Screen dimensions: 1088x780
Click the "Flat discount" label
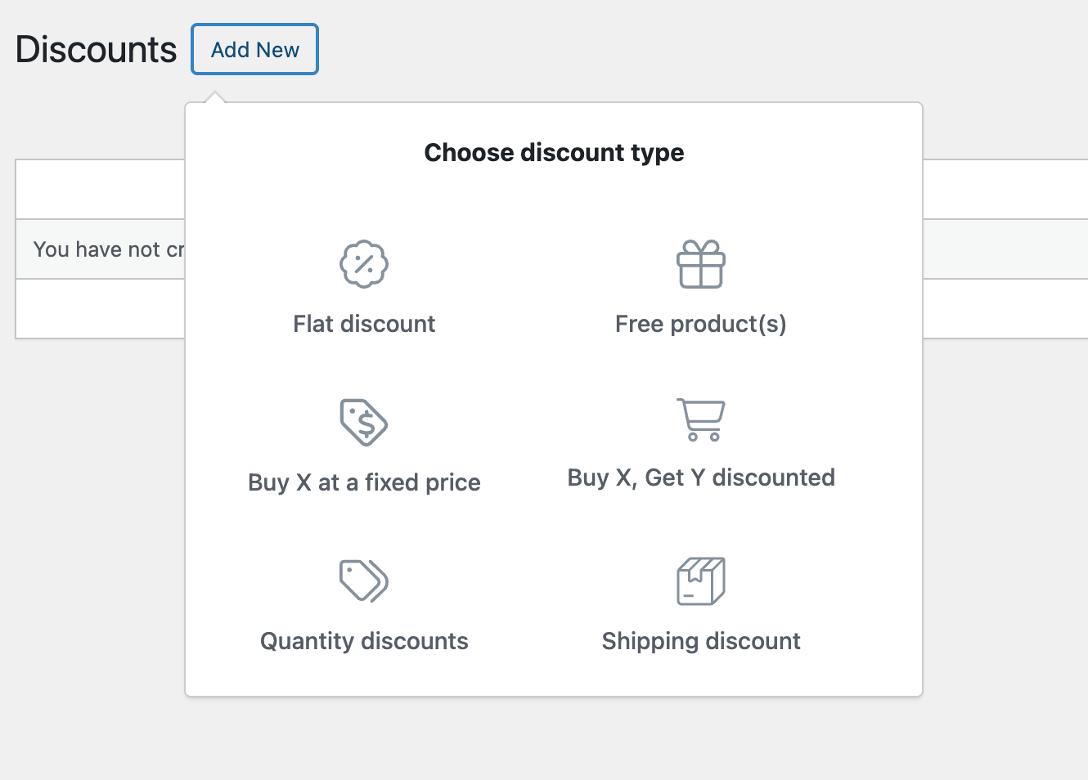pos(364,324)
